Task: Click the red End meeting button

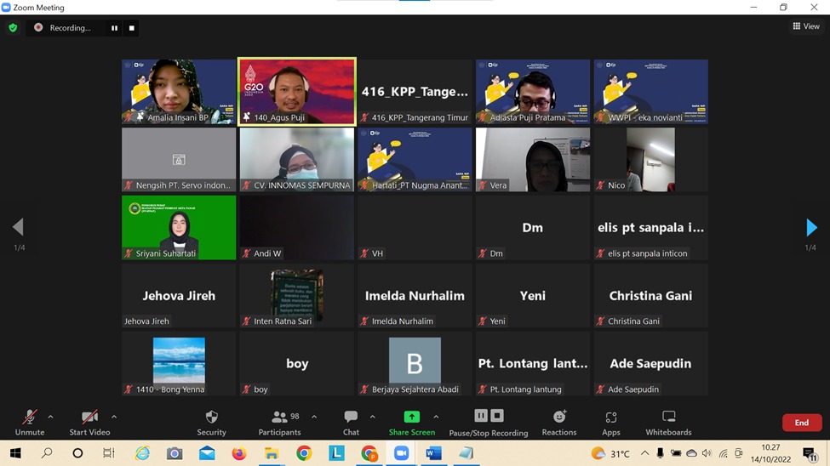Action: [x=801, y=423]
